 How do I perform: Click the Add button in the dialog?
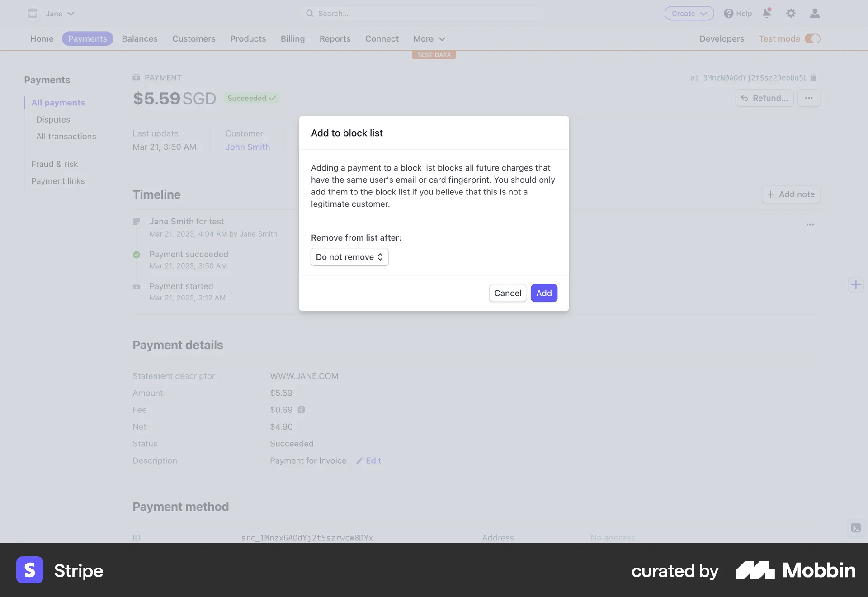544,293
